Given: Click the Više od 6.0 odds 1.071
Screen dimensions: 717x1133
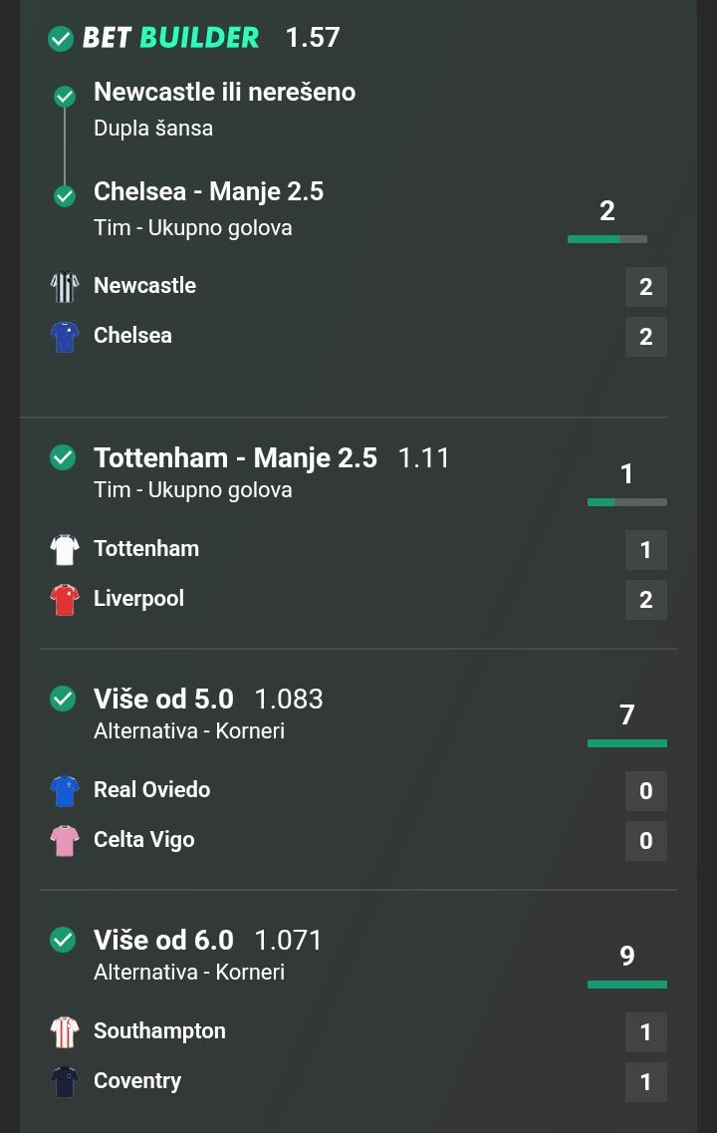Looking at the screenshot, I should 288,941.
